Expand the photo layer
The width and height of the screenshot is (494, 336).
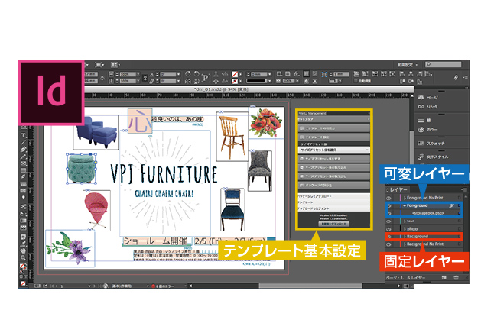pos(405,229)
